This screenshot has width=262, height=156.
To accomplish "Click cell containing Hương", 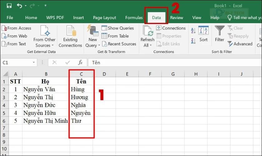I will (x=81, y=97).
